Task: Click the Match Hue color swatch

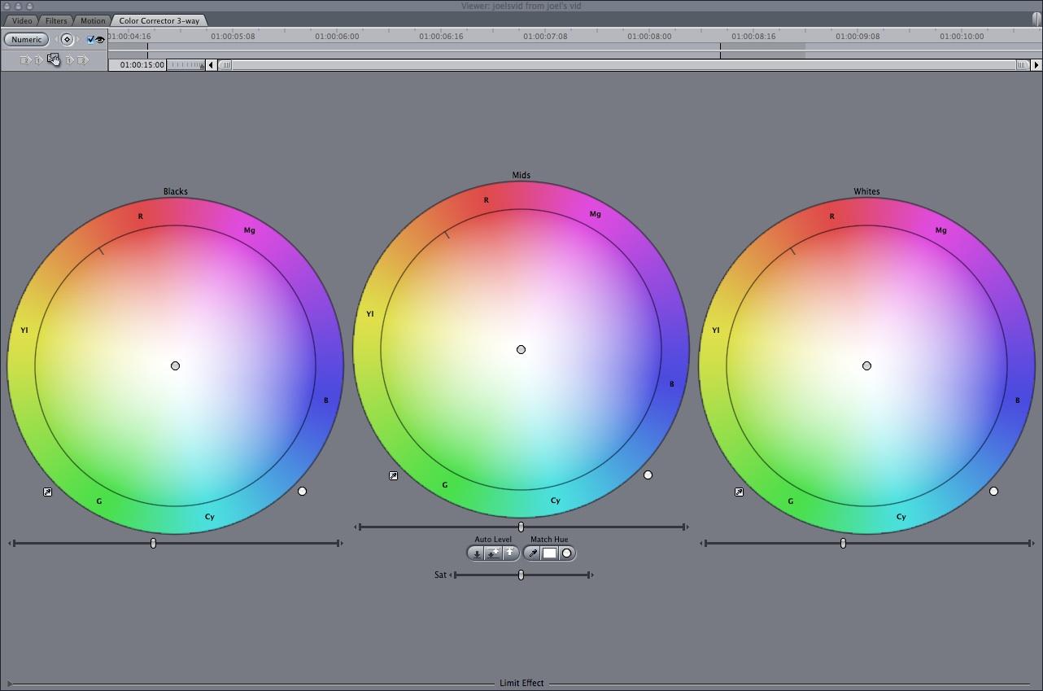Action: point(550,553)
